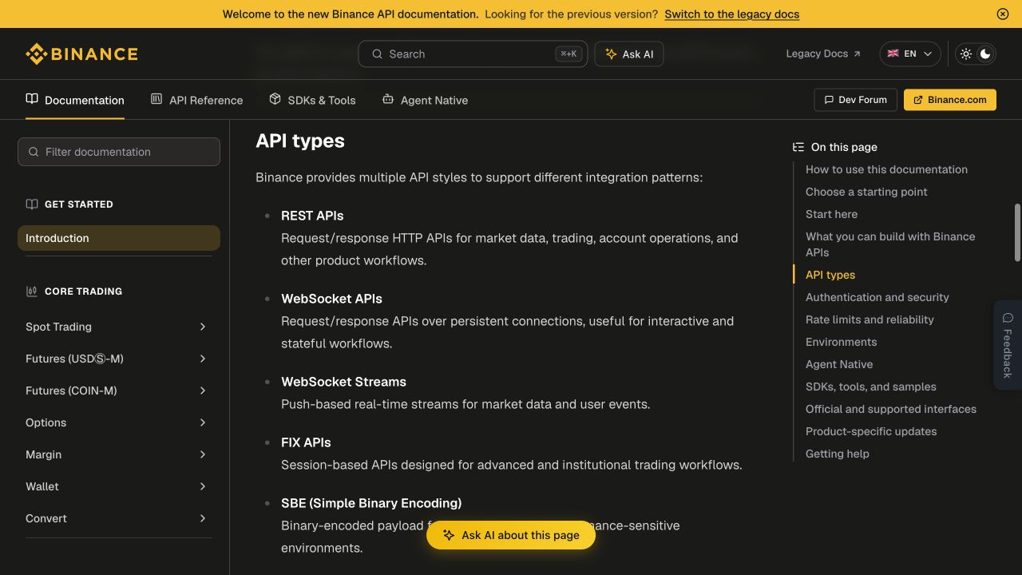
Task: Click the Binance logo
Action: (81, 54)
